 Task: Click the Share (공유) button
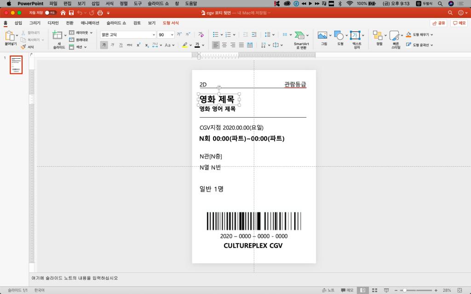[438, 23]
